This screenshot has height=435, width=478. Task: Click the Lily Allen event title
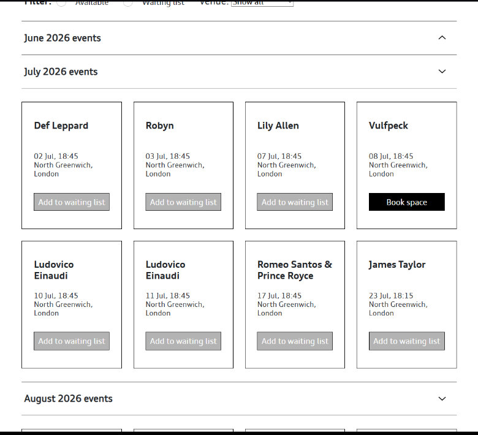pyautogui.click(x=278, y=126)
